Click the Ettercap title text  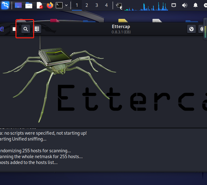121,27
